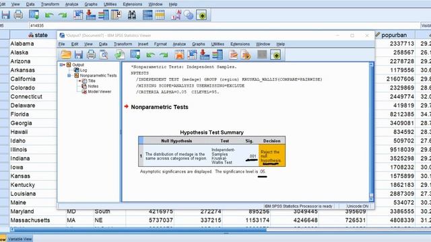Open Extensions menu in Data Editor window
431x242 pixels.
[x=133, y=5]
